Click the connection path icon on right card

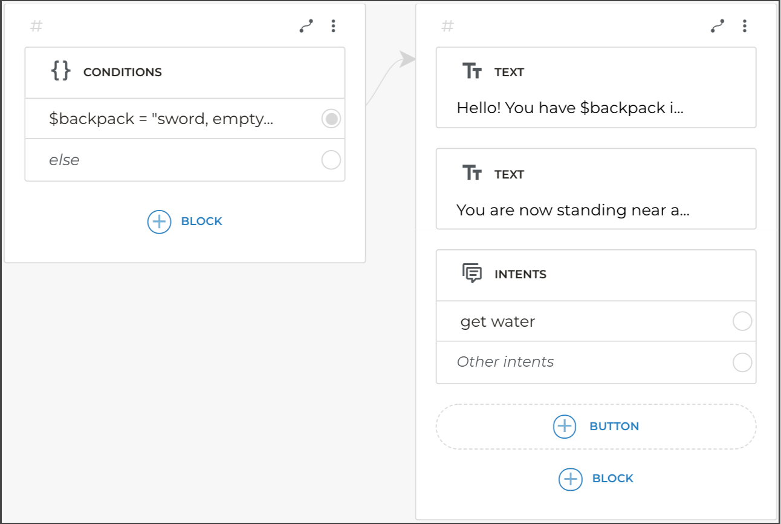point(718,26)
